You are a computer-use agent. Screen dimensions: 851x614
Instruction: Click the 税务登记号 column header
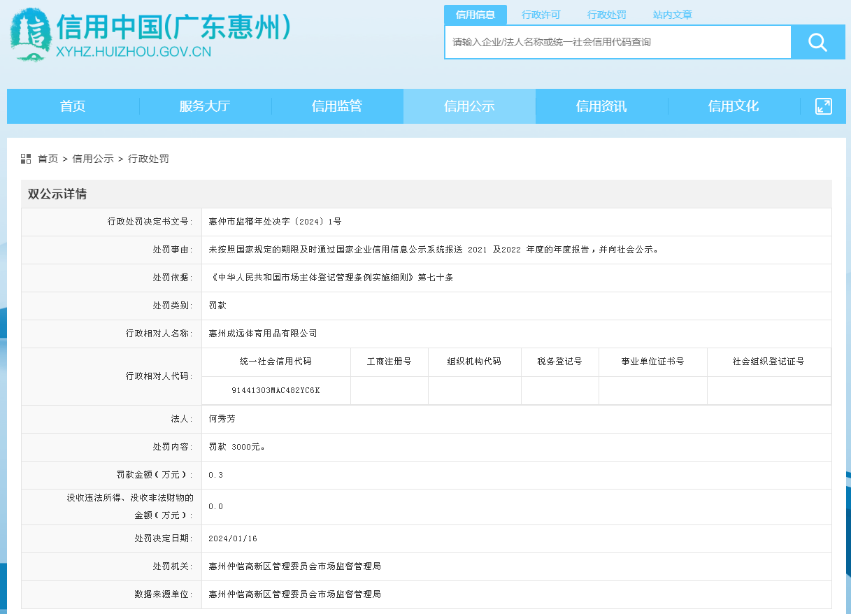click(x=560, y=362)
